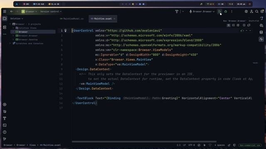Click the first Browser breadcrumb
This screenshot has height=149, width=266.
pyautogui.click(x=8, y=145)
